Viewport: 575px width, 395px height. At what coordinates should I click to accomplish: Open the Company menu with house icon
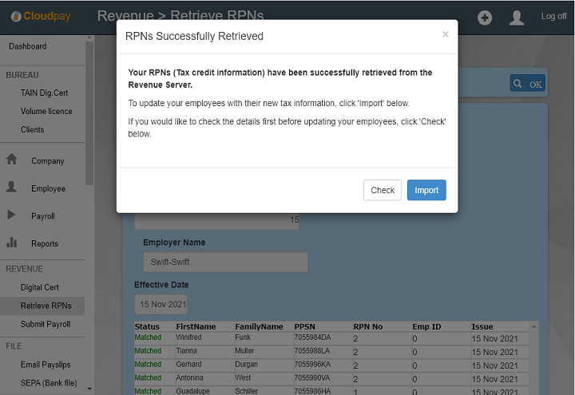(x=12, y=160)
